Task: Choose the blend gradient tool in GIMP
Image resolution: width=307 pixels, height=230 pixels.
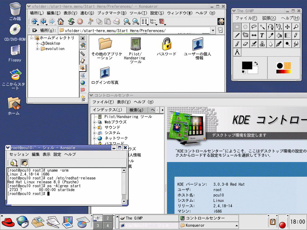Action: point(288,35)
